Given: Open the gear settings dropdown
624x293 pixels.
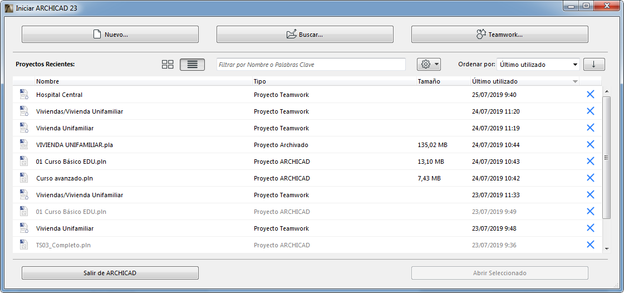Looking at the screenshot, I should 429,64.
